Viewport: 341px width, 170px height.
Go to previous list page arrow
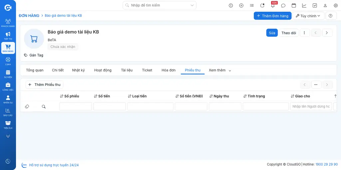[x=305, y=85]
